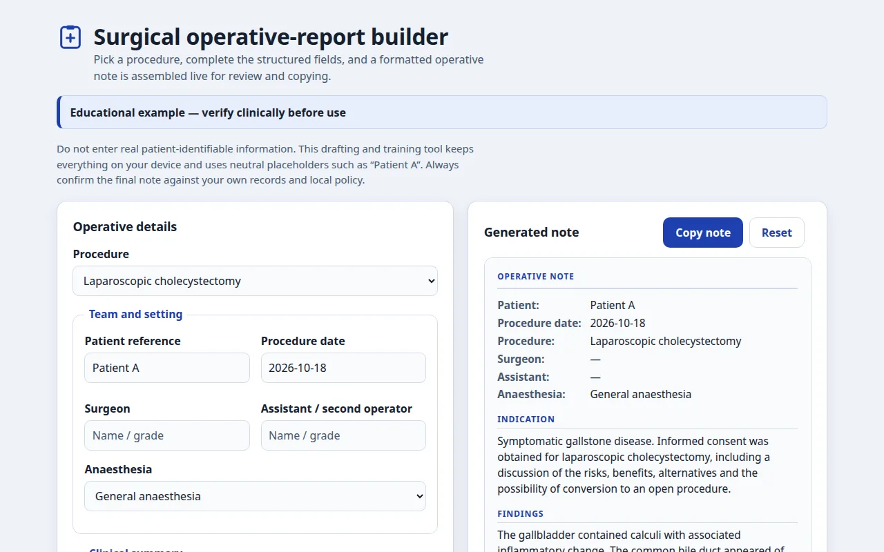Click the Surgeon name field
This screenshot has width=884, height=552.
point(167,435)
